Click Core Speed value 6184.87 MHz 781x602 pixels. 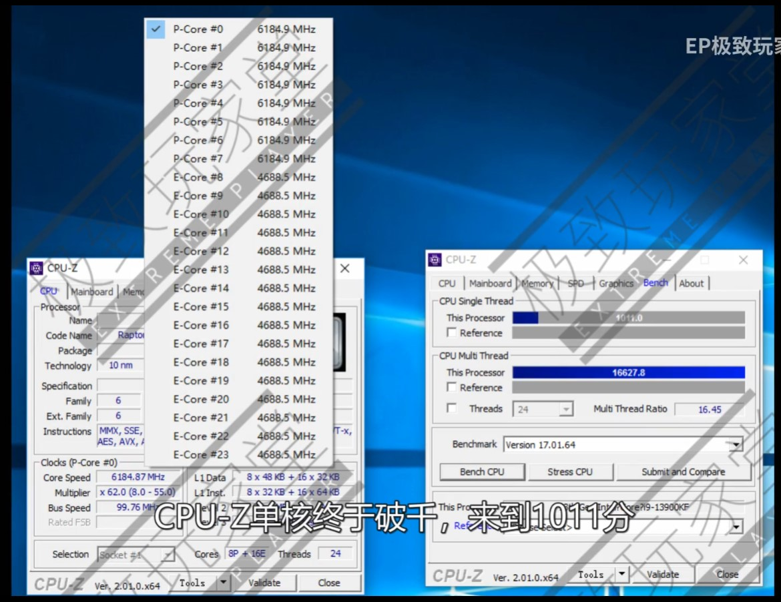click(x=138, y=477)
